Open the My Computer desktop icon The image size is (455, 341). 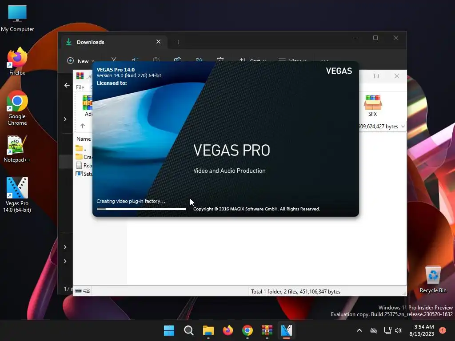[17, 19]
